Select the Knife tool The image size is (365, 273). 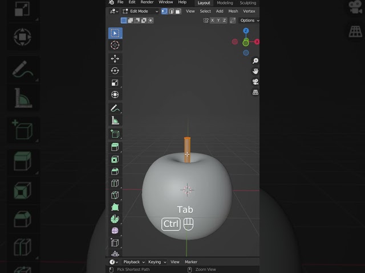(x=115, y=195)
